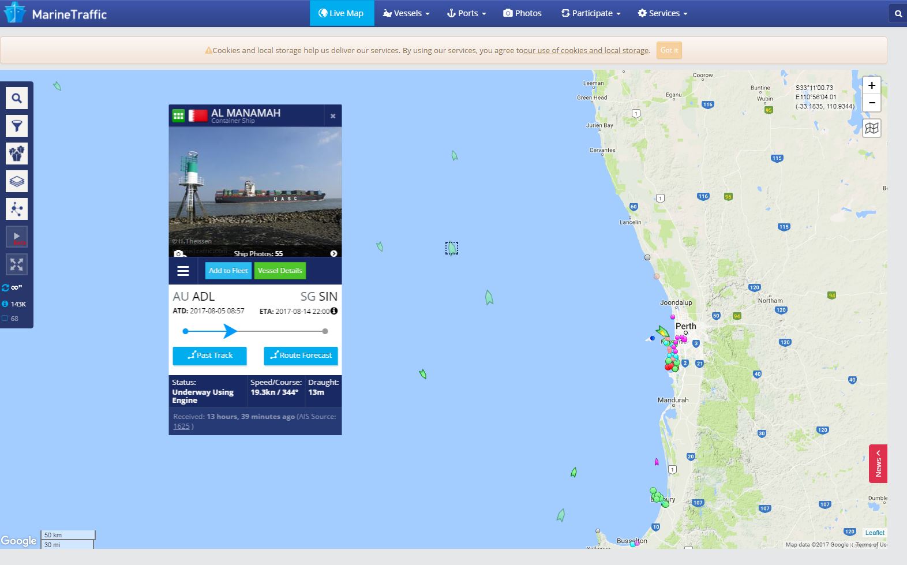Open Vessel Details page
This screenshot has height=565, width=907.
pos(280,271)
